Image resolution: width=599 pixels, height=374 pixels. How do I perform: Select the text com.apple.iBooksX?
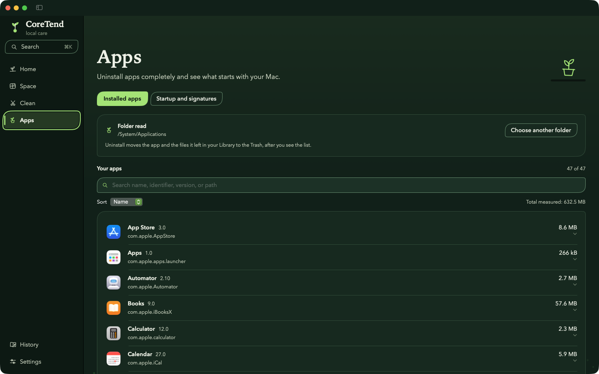(x=150, y=312)
